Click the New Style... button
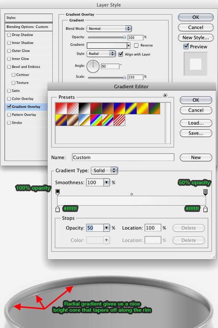The image size is (218, 328). pos(196,38)
